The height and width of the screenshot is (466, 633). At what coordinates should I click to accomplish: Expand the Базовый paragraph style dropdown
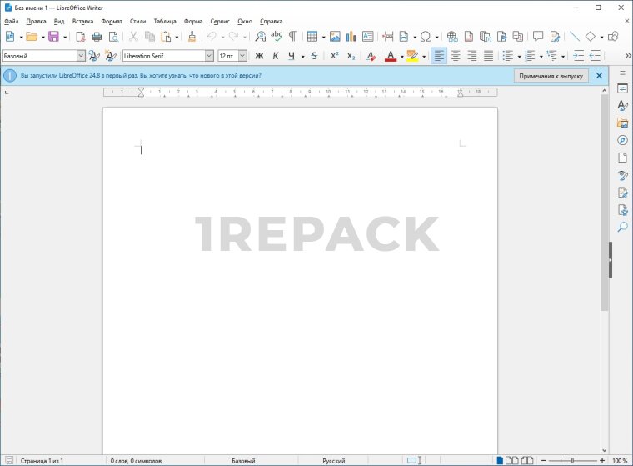(x=81, y=56)
